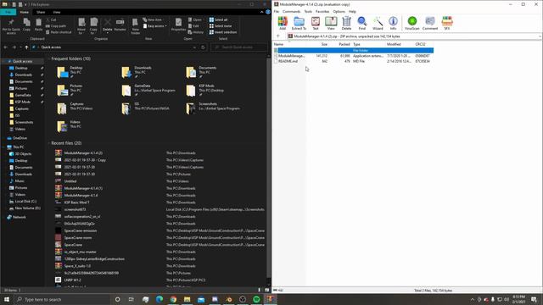Open the Find tool in WinRAR
The image size is (543, 305).
(x=362, y=23)
